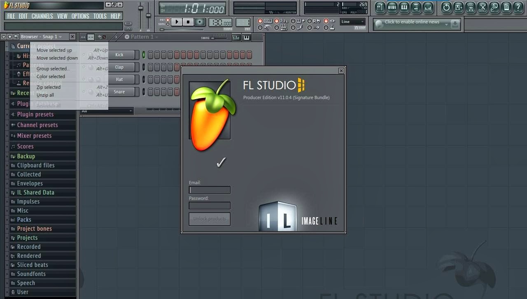The image size is (527, 299).
Task: Click the crossed tools audio editor icon
Action: 482,7
